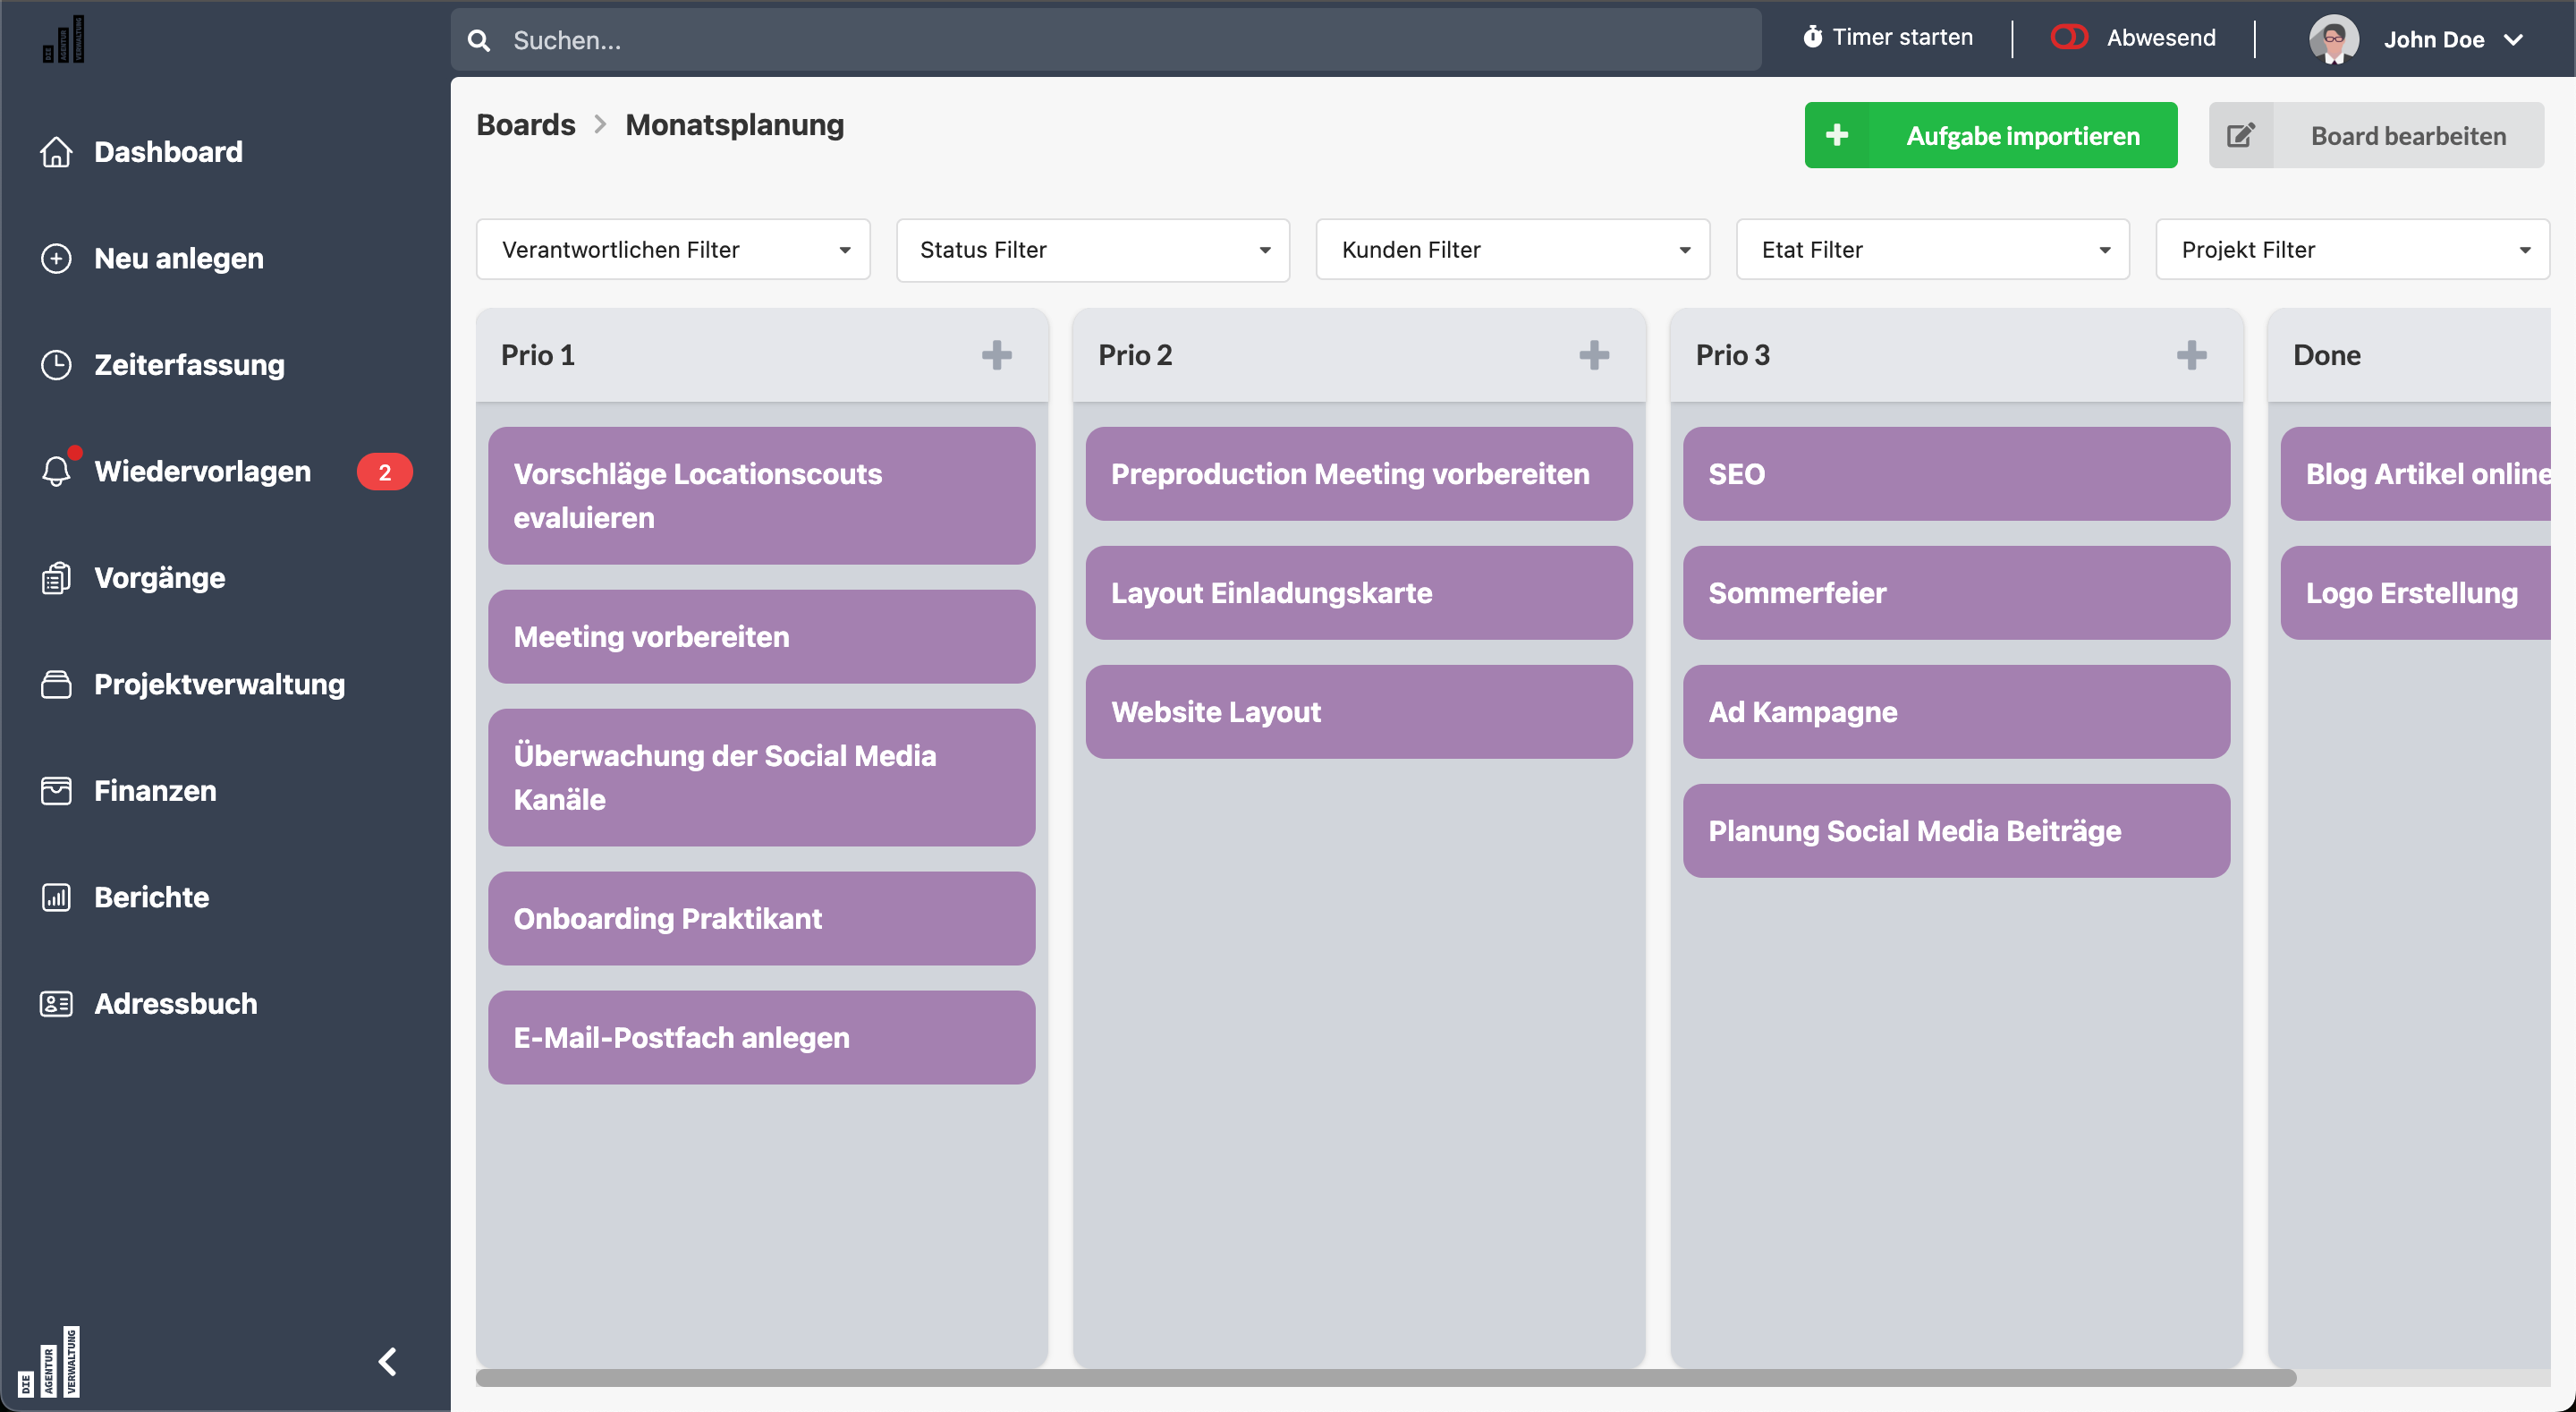Click the stopwatch Timer starten icon

pyautogui.click(x=1812, y=37)
